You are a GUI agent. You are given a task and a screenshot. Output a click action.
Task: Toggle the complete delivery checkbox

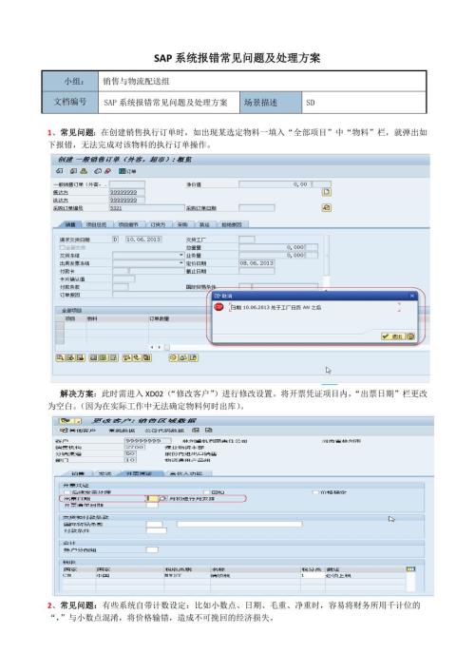62,247
